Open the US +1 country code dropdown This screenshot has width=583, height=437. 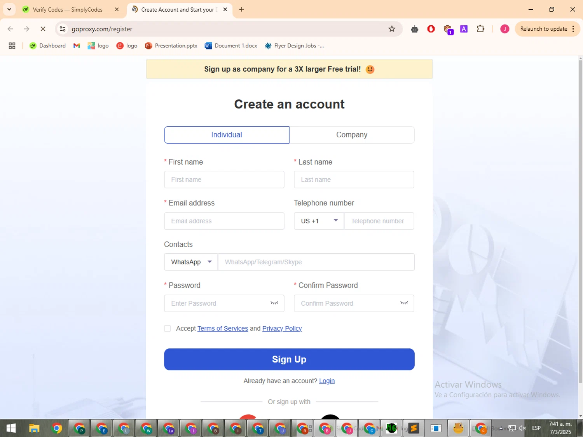point(319,221)
